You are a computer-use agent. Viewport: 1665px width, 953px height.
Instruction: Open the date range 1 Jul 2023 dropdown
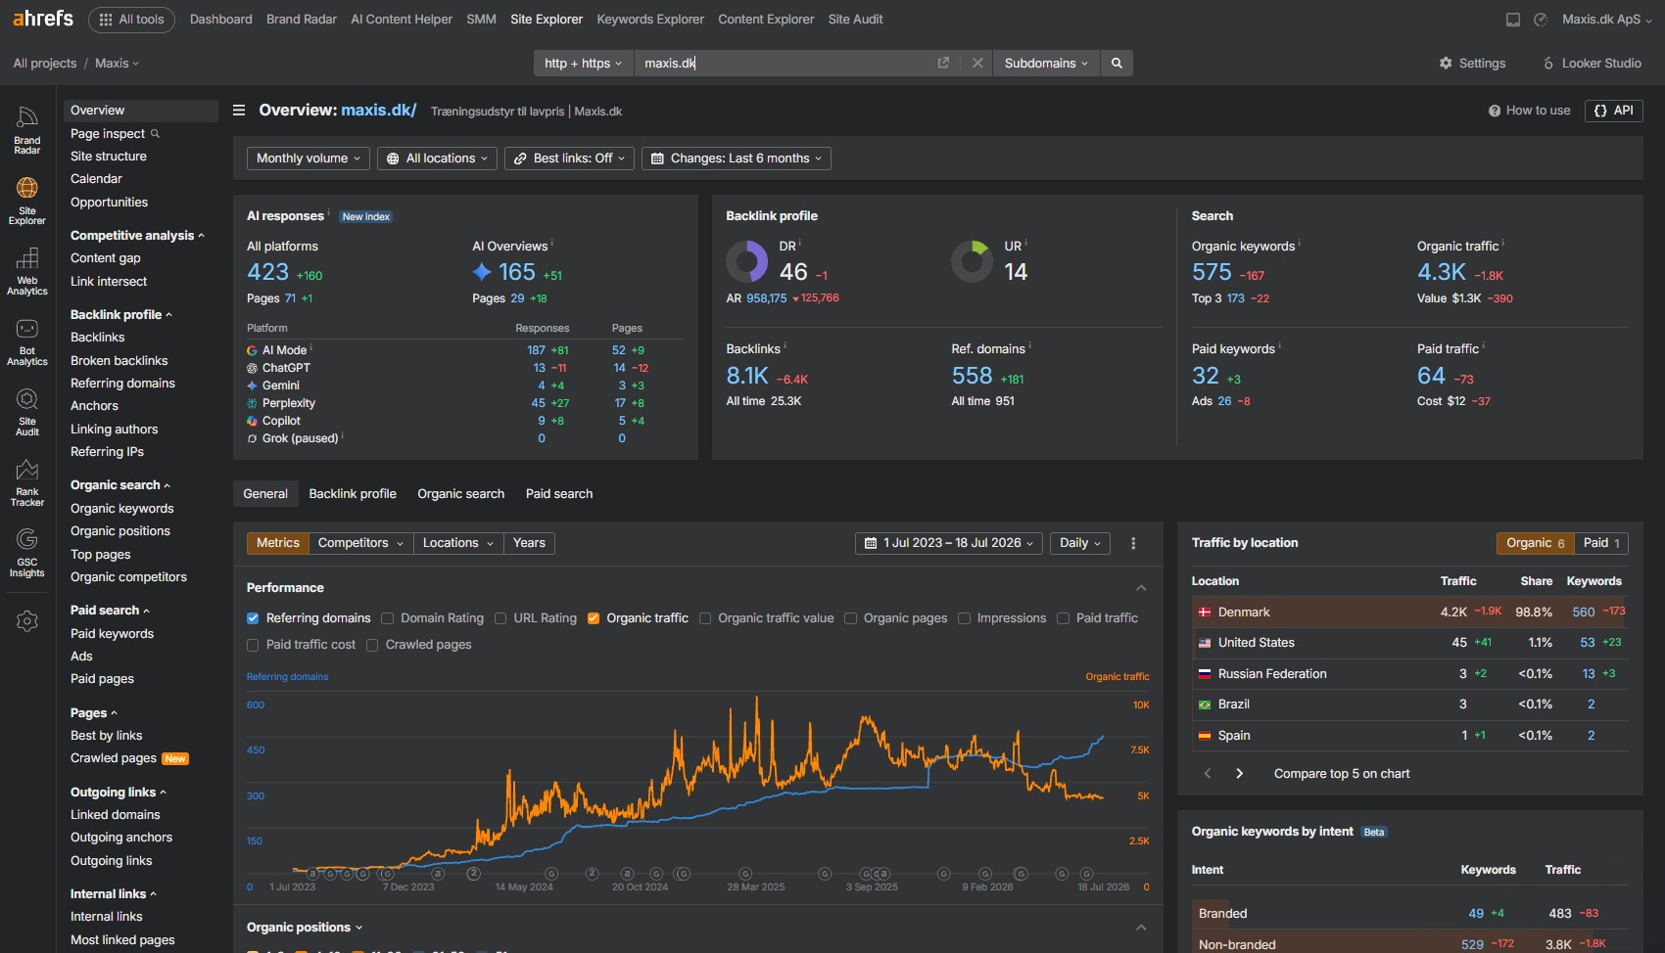point(949,543)
